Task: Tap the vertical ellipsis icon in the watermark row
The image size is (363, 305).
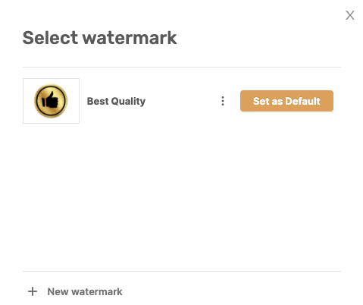Action: pos(223,101)
